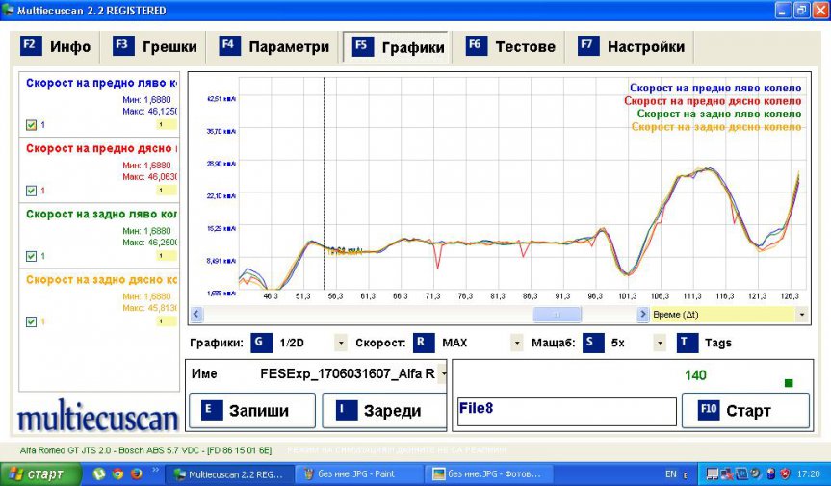831x486 pixels.
Task: Open the Графики 1/2D dropdown
Action: [x=340, y=343]
